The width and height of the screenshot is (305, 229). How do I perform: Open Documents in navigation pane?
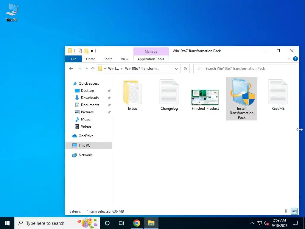point(90,105)
